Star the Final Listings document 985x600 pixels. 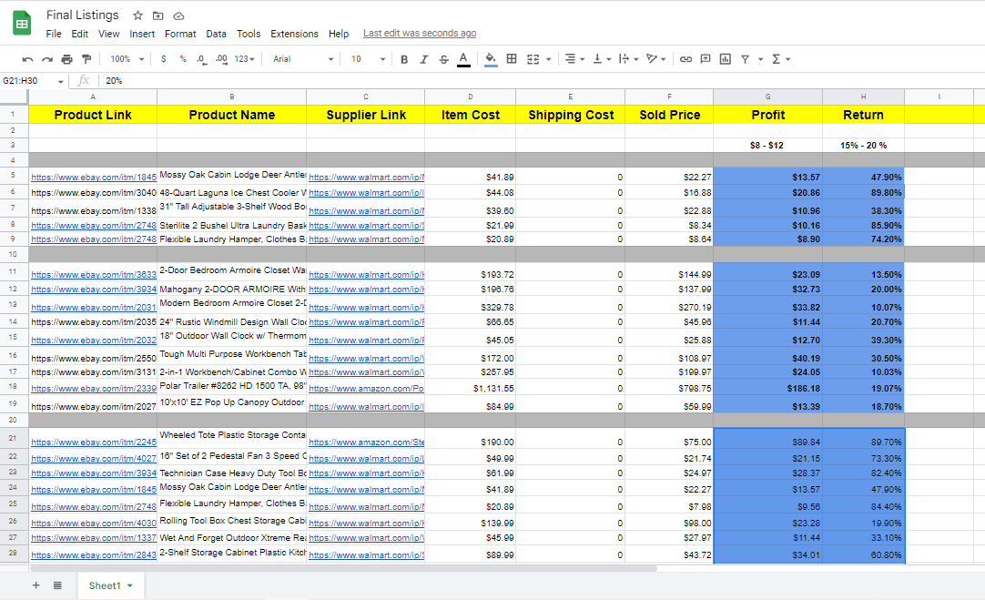point(137,15)
